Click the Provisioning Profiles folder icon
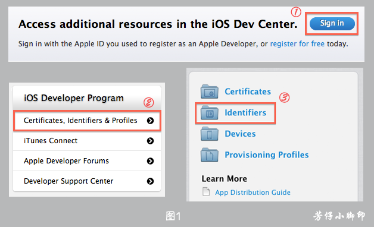The height and width of the screenshot is (227, 374). click(x=210, y=155)
